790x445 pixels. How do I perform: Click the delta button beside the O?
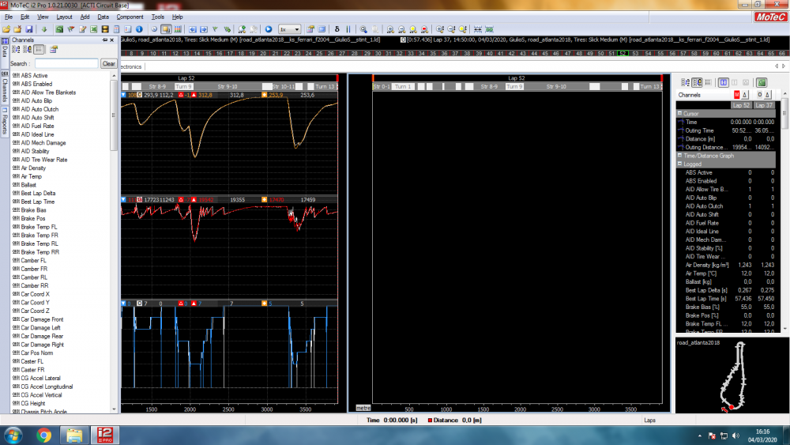pyautogui.click(x=767, y=95)
